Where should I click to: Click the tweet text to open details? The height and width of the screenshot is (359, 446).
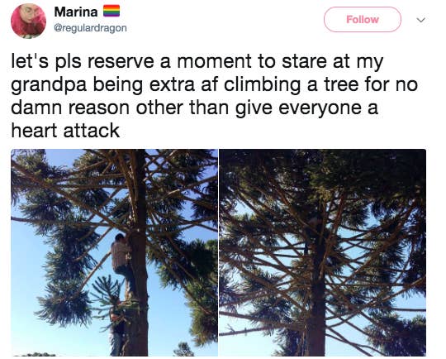214,96
